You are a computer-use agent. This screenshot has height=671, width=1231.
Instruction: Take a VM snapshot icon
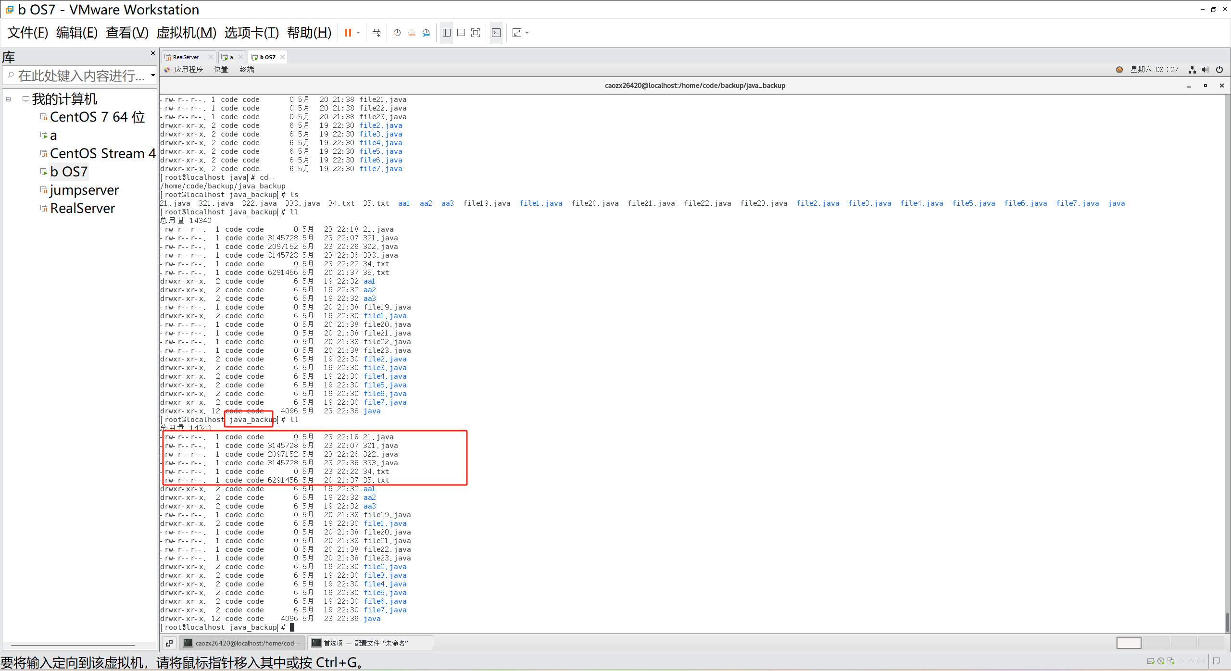click(397, 33)
